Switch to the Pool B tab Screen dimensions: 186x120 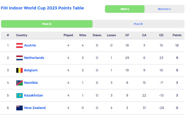[x=138, y=24]
